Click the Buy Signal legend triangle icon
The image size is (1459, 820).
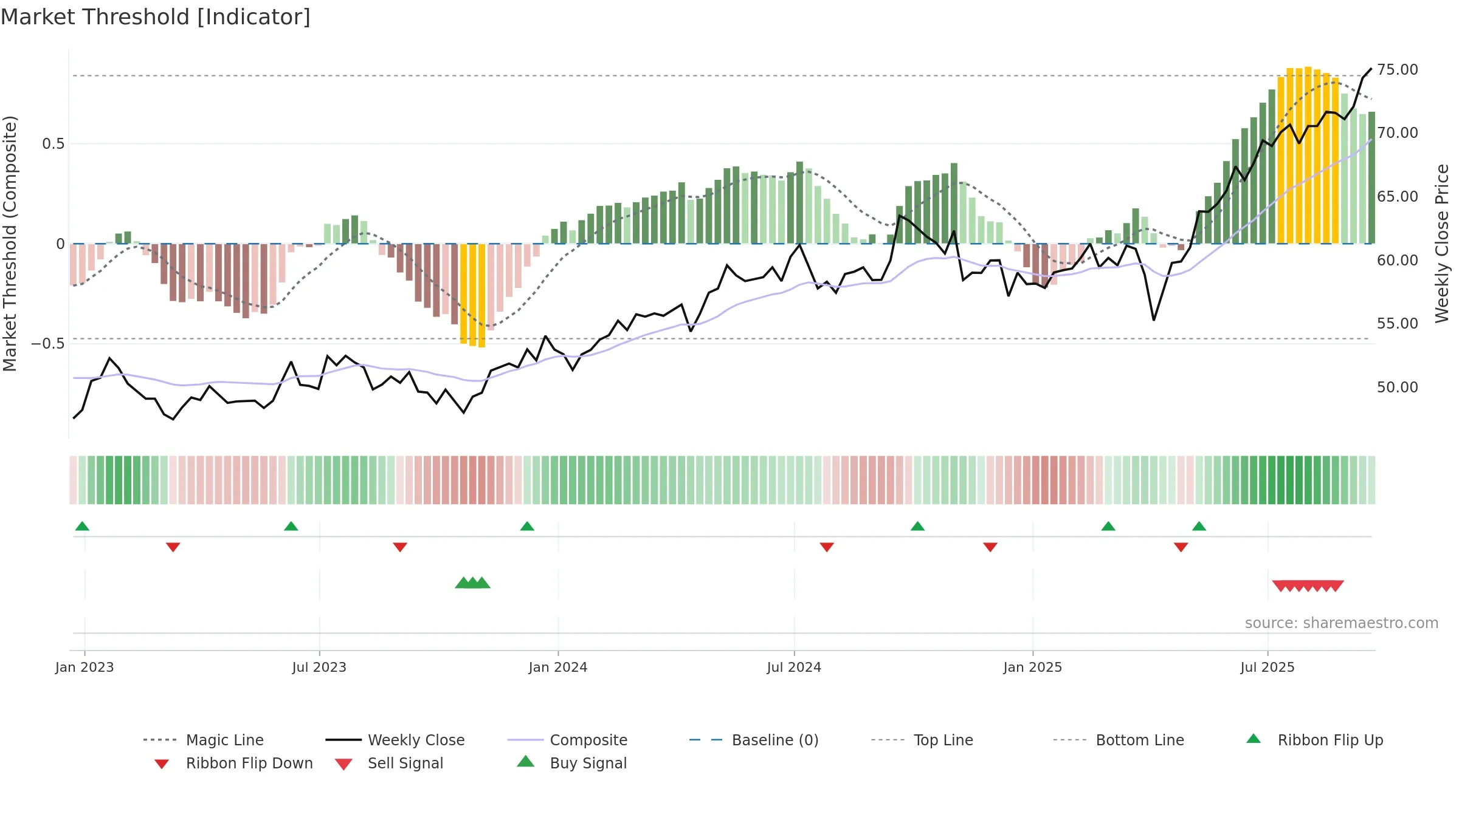click(x=526, y=761)
